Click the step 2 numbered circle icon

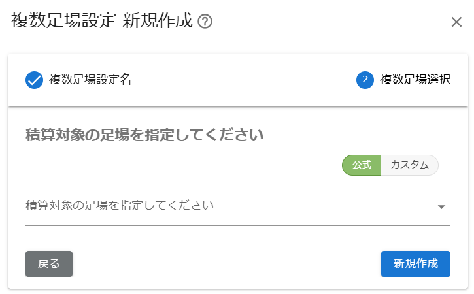click(365, 80)
